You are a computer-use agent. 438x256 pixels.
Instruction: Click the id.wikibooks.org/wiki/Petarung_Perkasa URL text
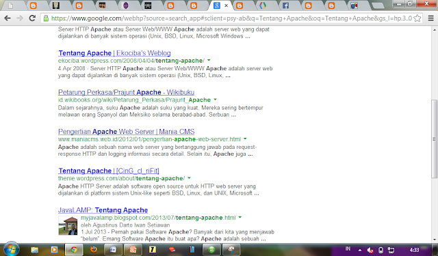pyautogui.click(x=134, y=100)
